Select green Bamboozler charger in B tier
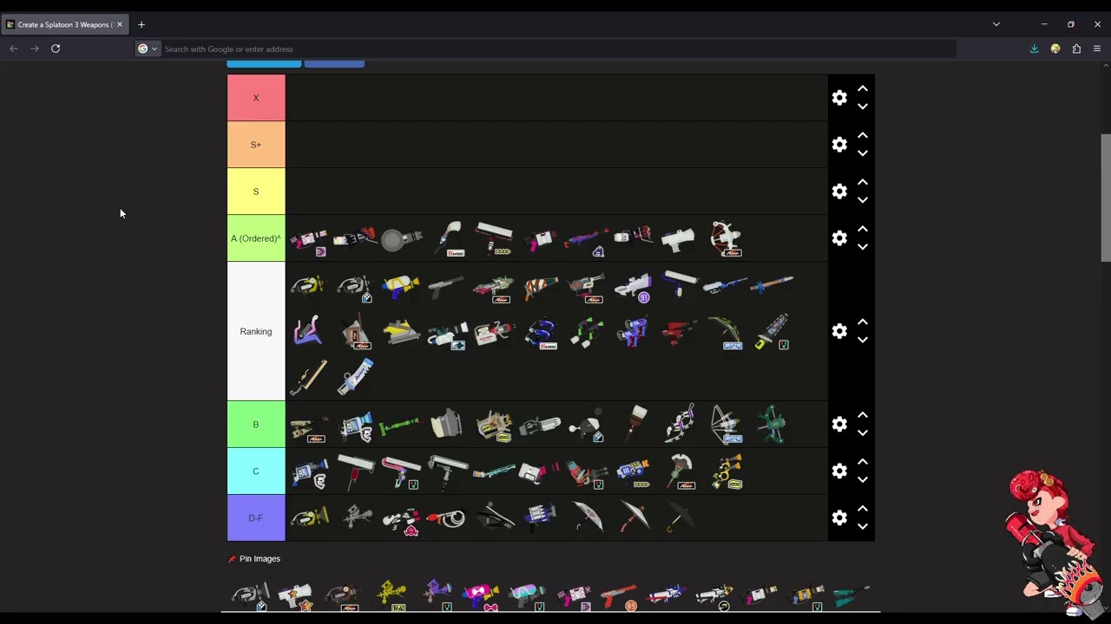Viewport: 1111px width, 624px height. click(x=400, y=425)
